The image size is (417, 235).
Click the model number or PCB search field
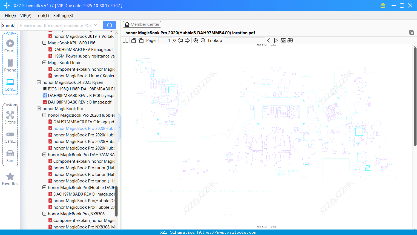pos(56,25)
